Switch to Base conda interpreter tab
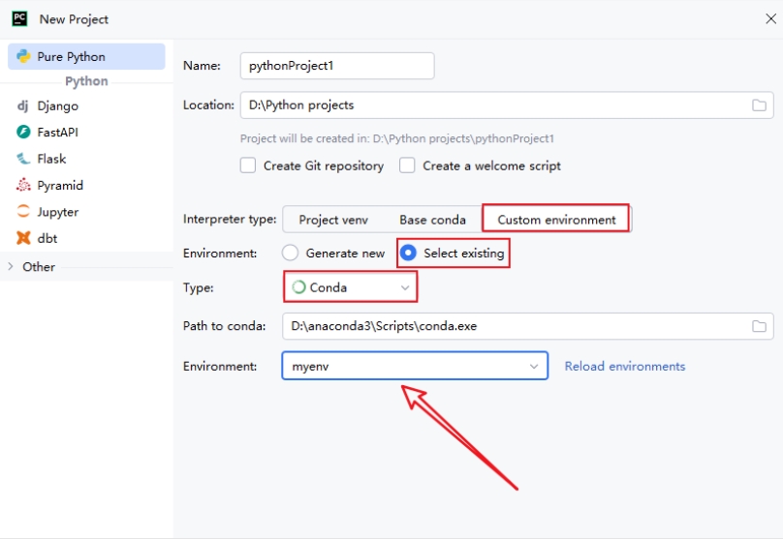 (x=432, y=220)
